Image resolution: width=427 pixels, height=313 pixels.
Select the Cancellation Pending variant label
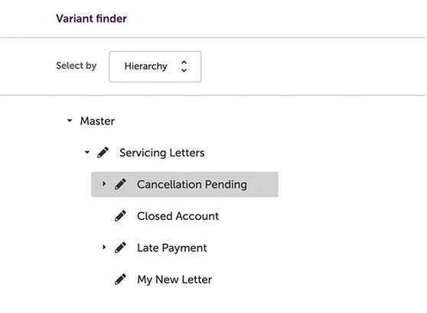[192, 185]
